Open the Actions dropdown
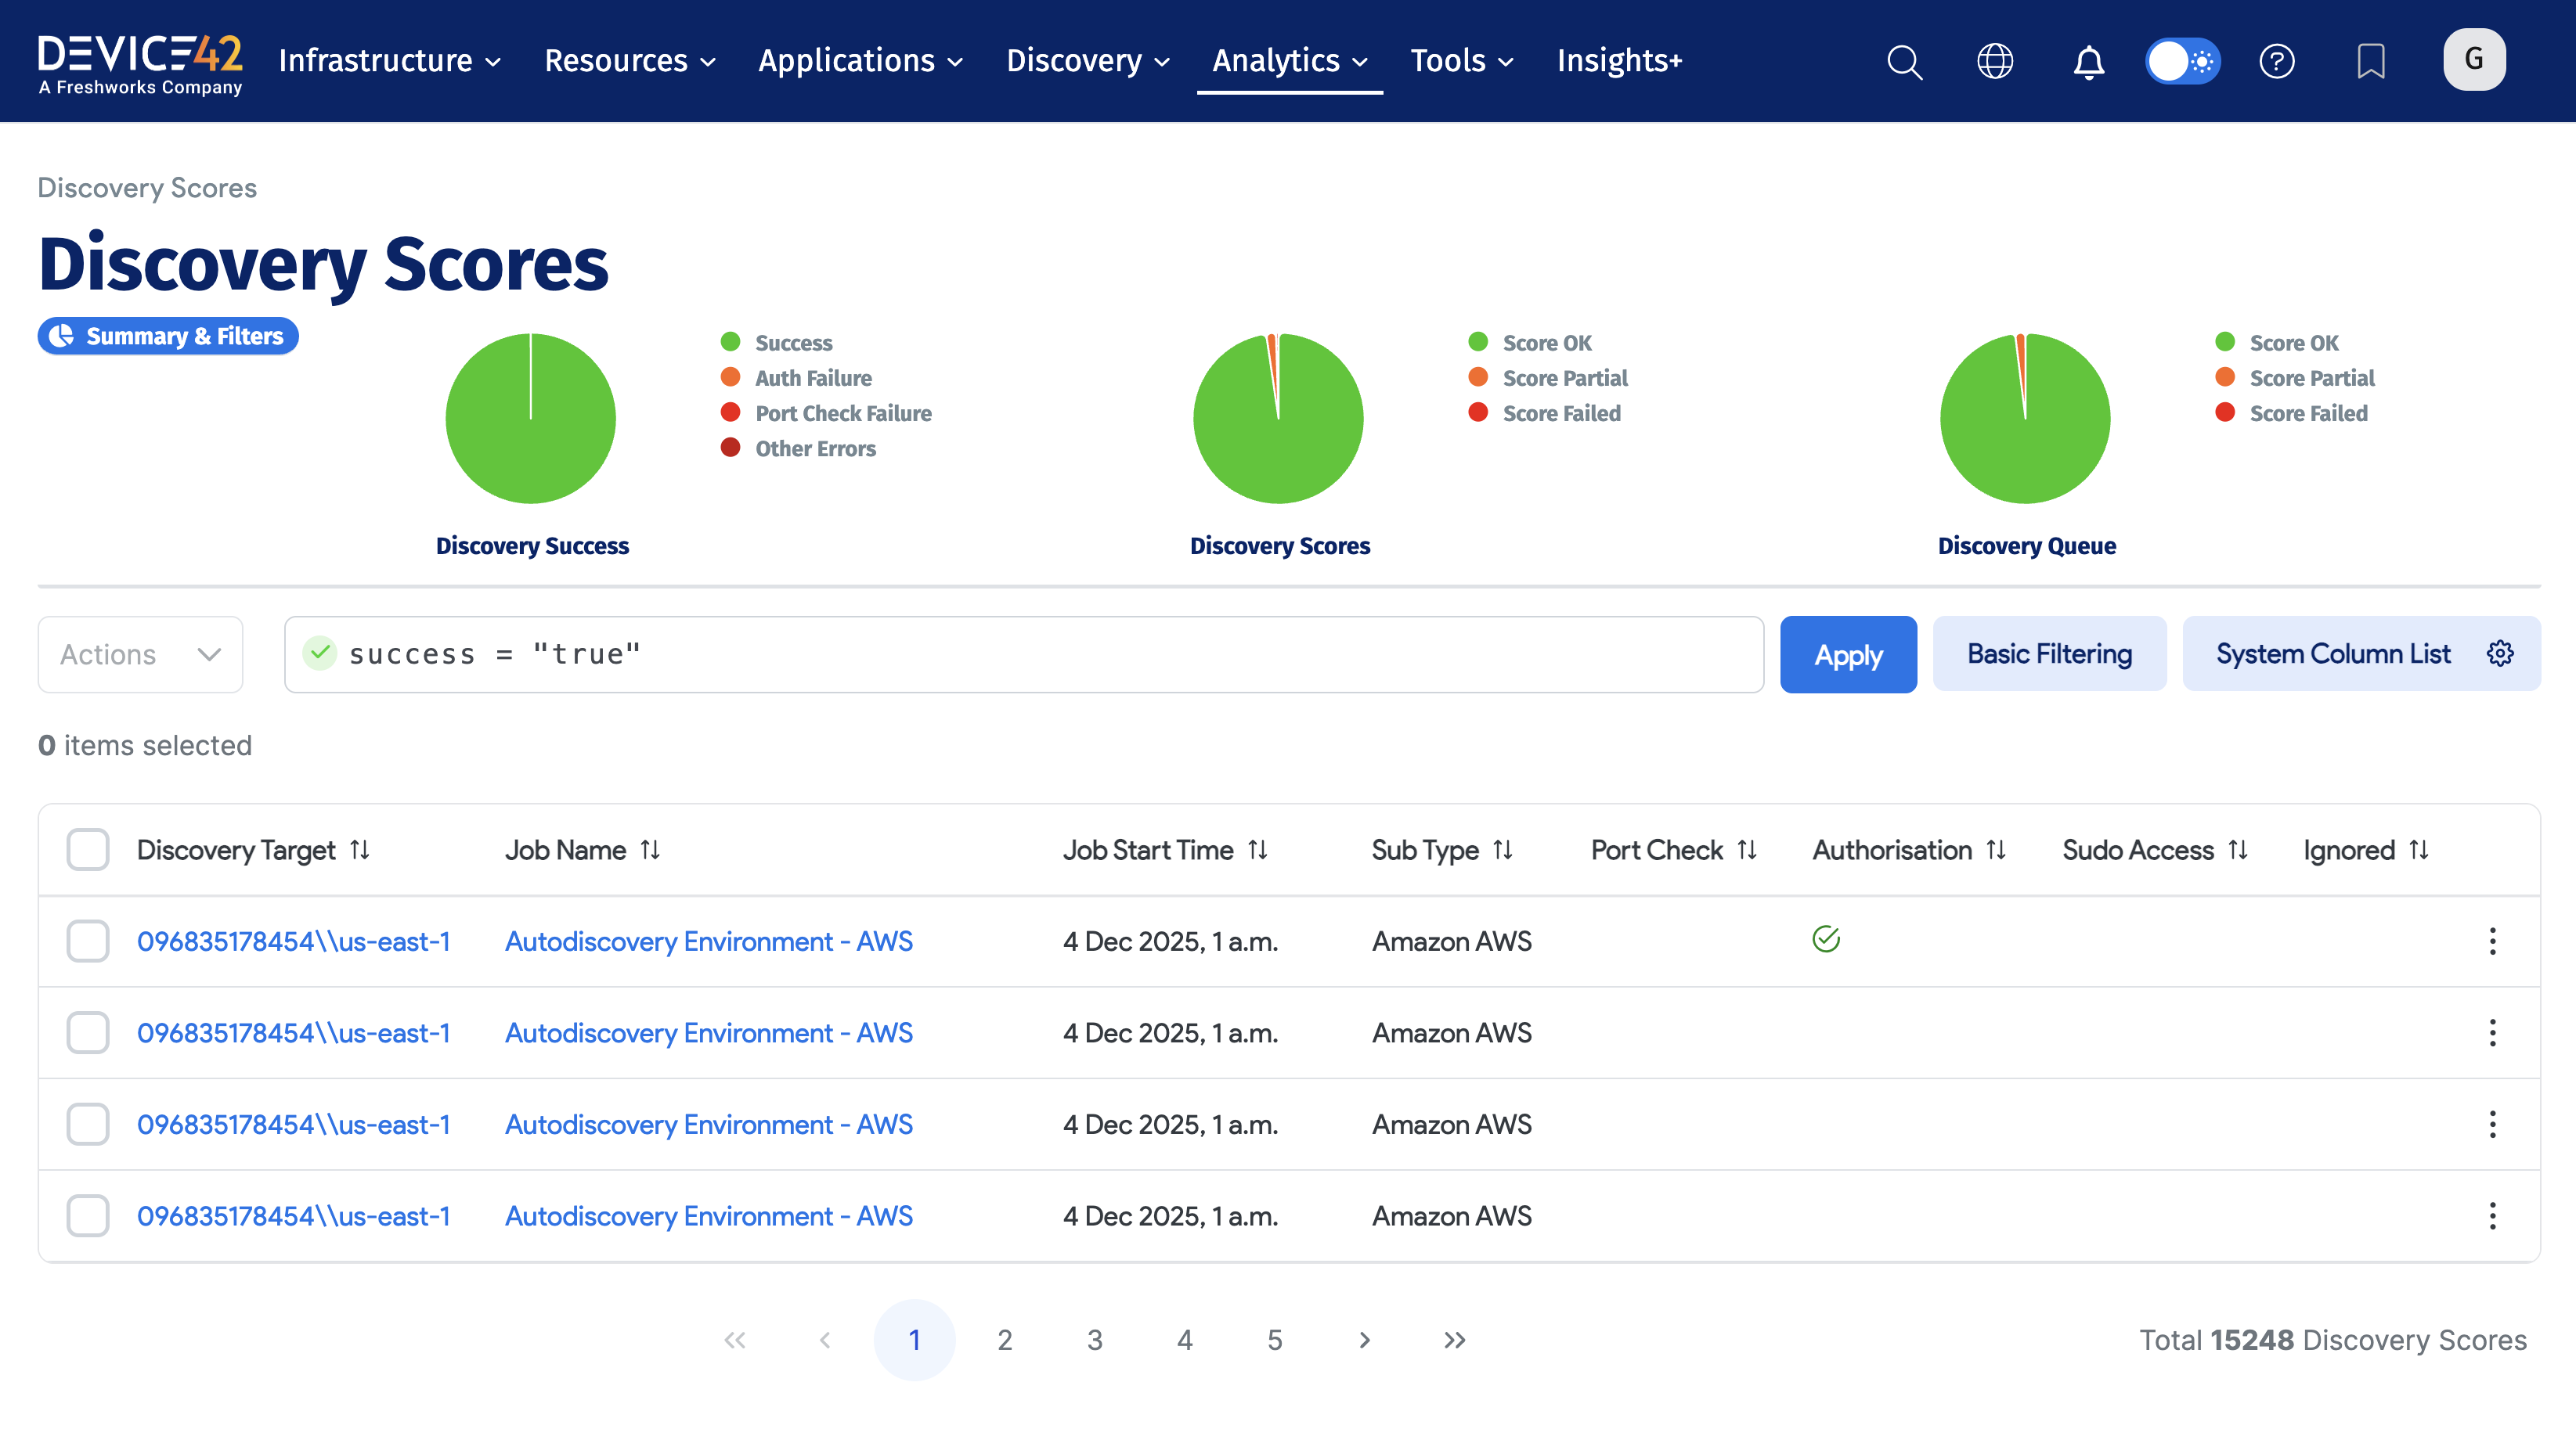The width and height of the screenshot is (2576, 1429). click(x=139, y=653)
